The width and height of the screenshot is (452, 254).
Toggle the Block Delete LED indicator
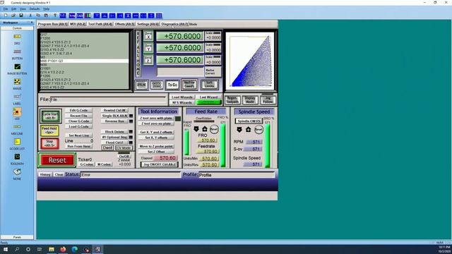(x=131, y=132)
